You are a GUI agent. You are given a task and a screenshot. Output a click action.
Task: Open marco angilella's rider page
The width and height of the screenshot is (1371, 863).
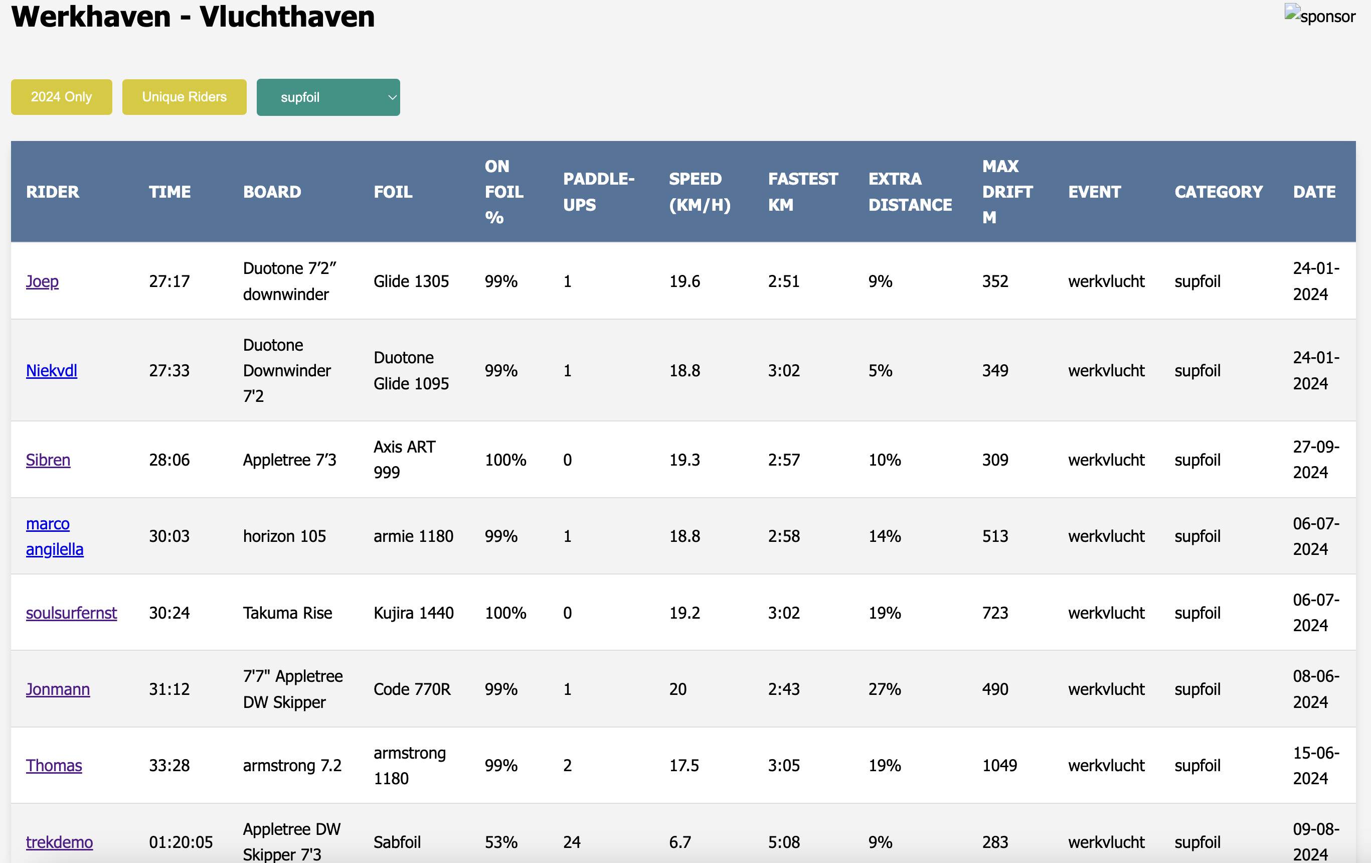tap(54, 536)
